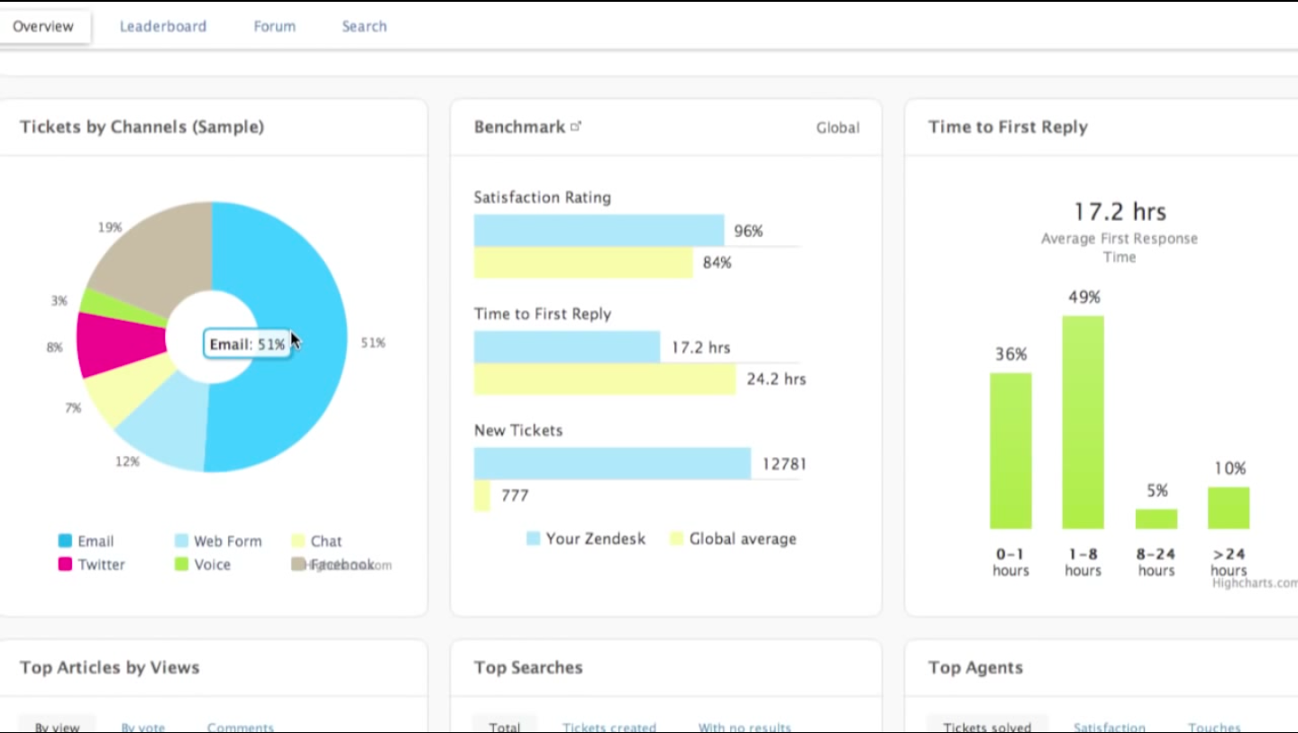The height and width of the screenshot is (733, 1298).
Task: Switch to the Search tab
Action: [363, 26]
